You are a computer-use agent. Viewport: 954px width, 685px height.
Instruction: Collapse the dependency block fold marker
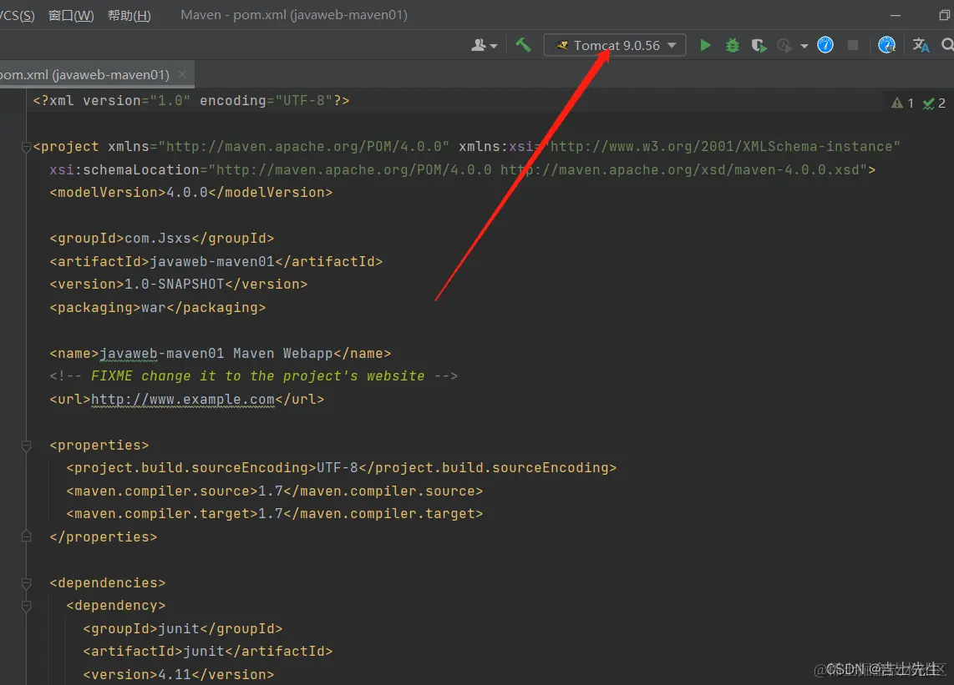(x=26, y=606)
